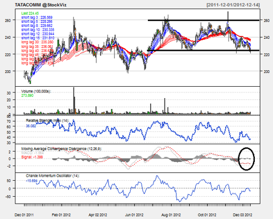Select the RSI value 36.082
This screenshot has height=219, width=273.
tap(31, 126)
